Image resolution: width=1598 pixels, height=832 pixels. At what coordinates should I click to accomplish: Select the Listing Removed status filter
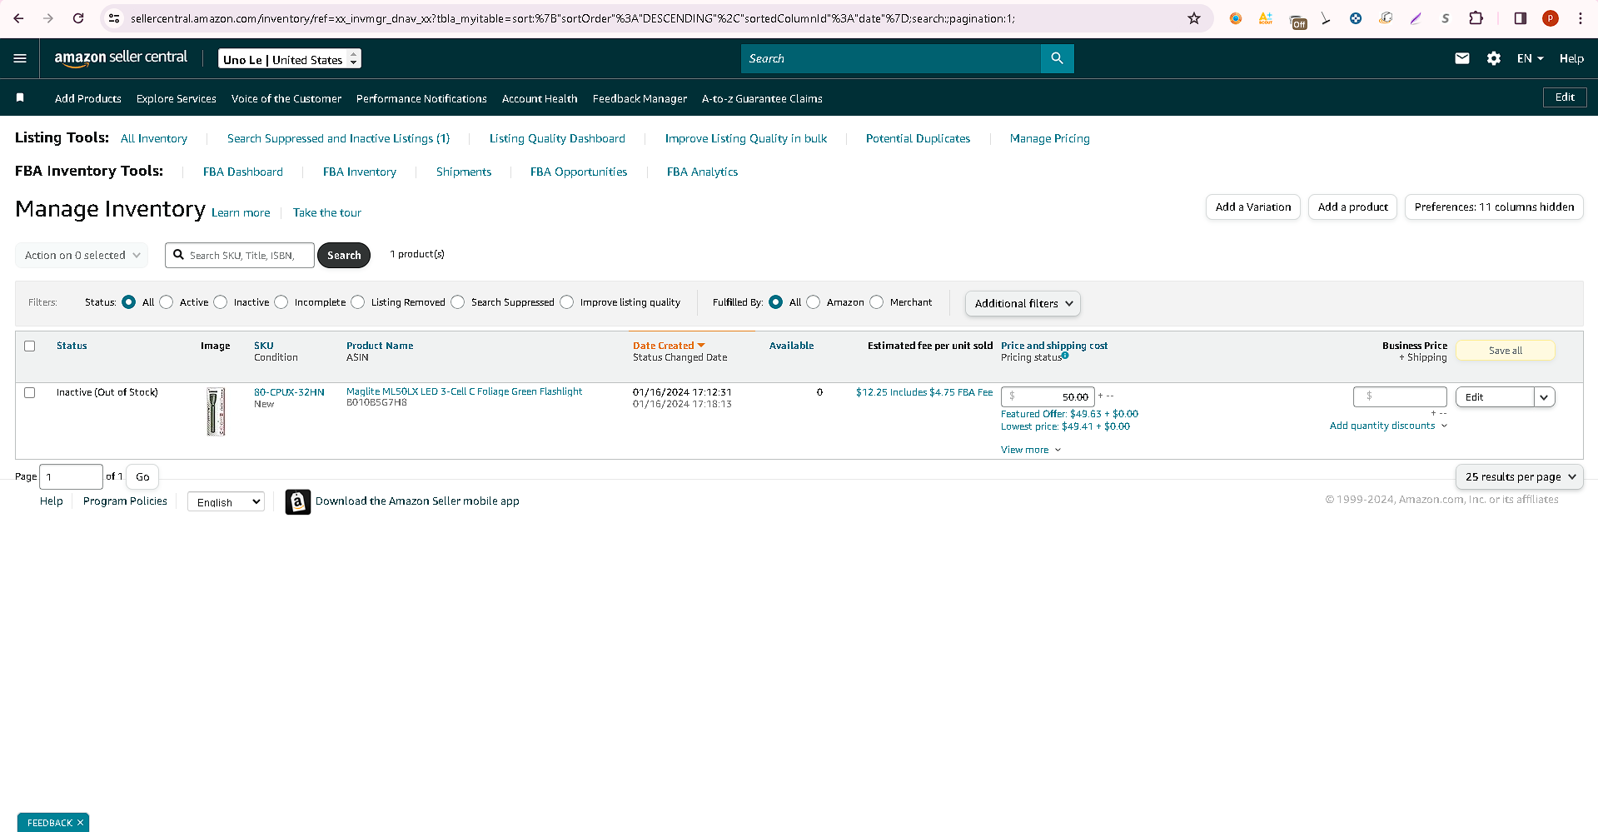[358, 302]
